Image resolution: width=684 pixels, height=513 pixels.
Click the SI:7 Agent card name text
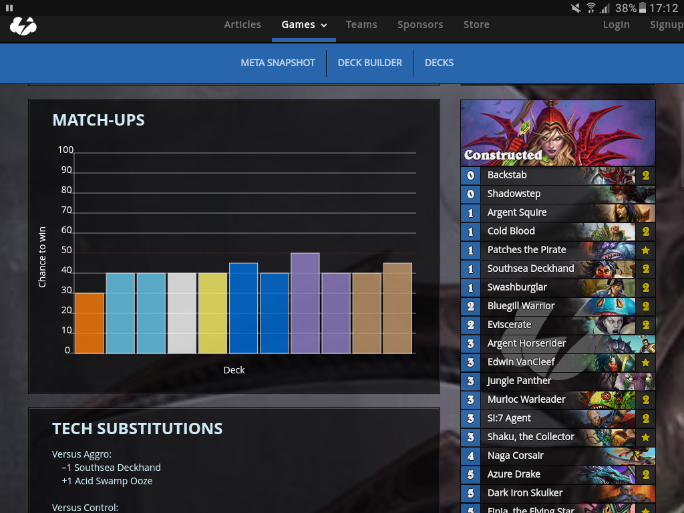click(509, 418)
